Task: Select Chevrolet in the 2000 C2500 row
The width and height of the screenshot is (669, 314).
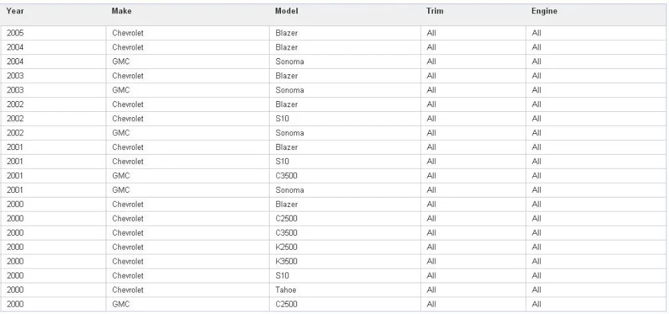Action: (128, 218)
